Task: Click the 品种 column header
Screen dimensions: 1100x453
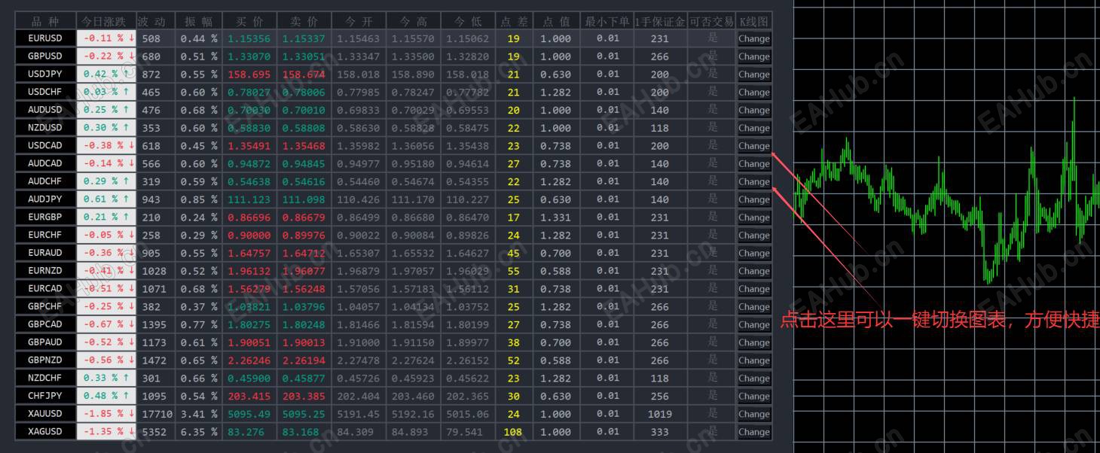Action: (45, 21)
